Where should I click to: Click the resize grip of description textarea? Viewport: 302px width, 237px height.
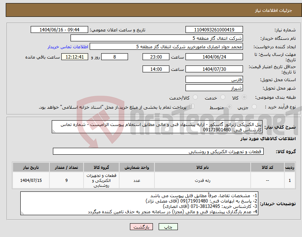pyautogui.click(x=54, y=131)
